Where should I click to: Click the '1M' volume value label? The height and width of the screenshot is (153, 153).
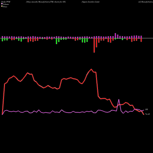coord(146,110)
